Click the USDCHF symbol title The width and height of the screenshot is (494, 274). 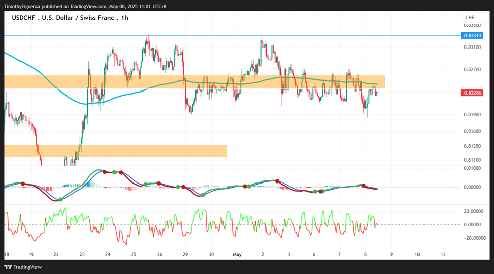70,18
